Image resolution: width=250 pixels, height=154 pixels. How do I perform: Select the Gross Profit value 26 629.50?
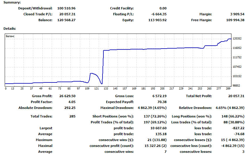pos(68,96)
